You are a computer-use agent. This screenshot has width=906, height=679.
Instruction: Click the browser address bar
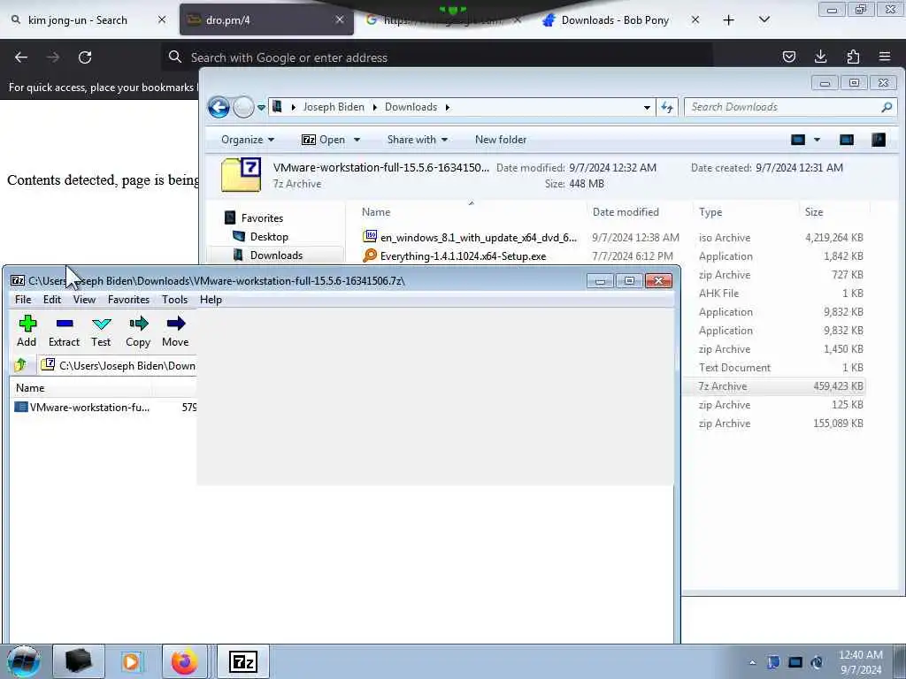click(437, 57)
